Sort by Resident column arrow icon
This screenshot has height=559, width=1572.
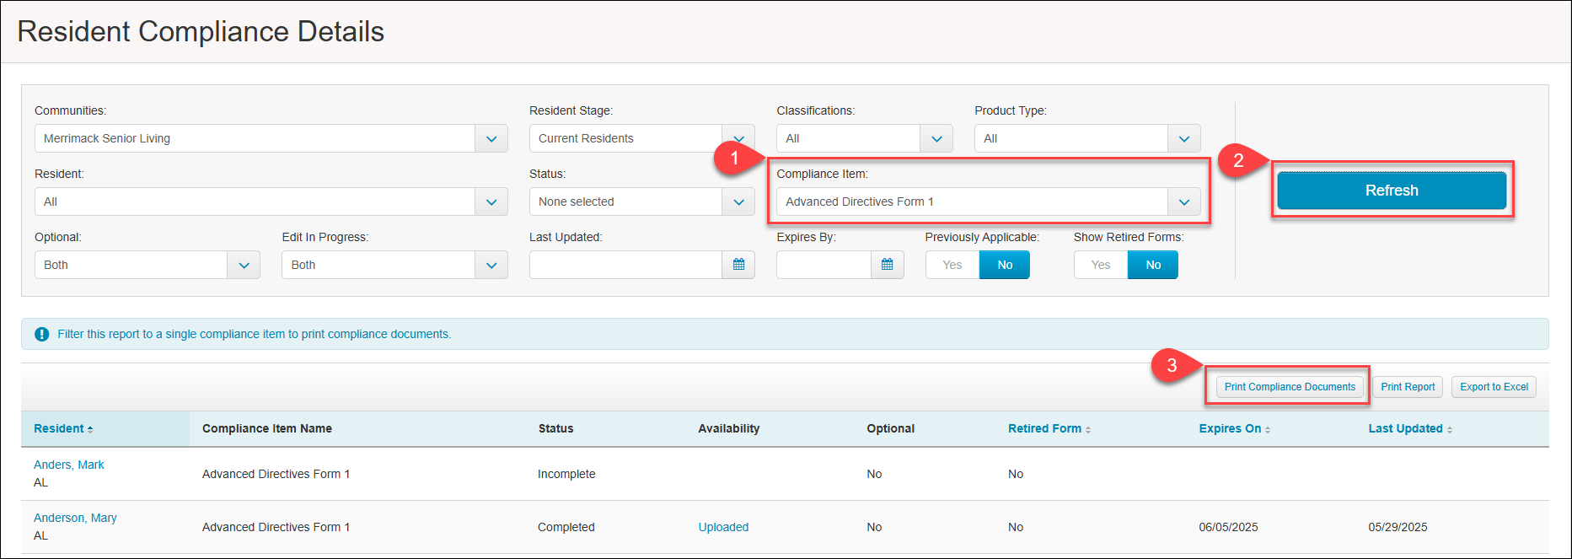[x=90, y=429]
